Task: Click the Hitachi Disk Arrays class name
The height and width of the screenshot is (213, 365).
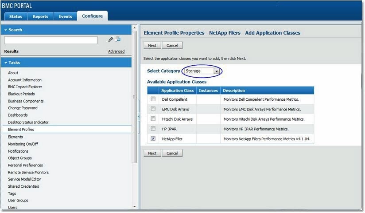Action: tap(177, 119)
